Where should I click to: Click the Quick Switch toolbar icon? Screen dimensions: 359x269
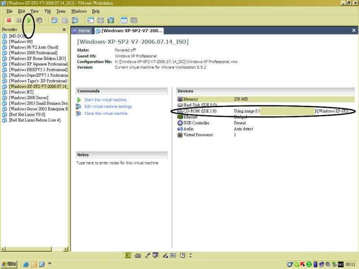101,20
